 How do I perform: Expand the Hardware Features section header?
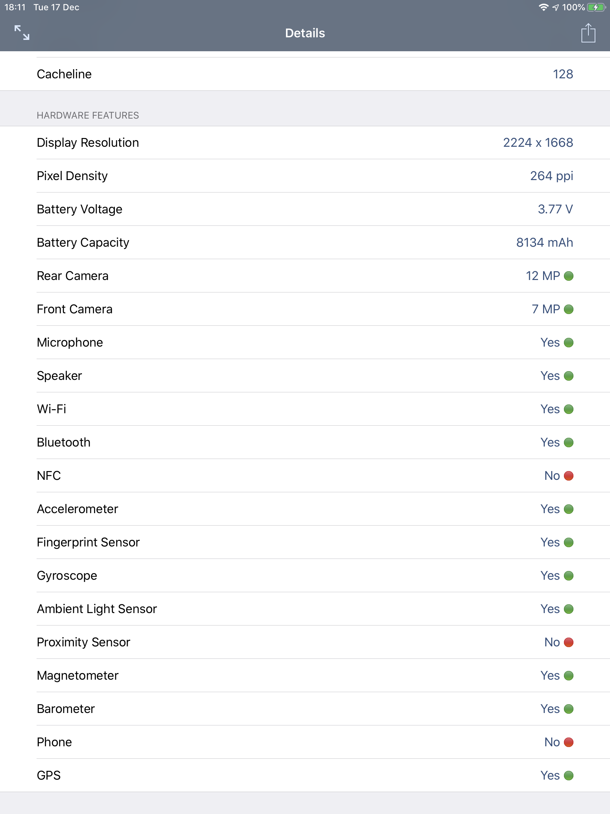[87, 115]
